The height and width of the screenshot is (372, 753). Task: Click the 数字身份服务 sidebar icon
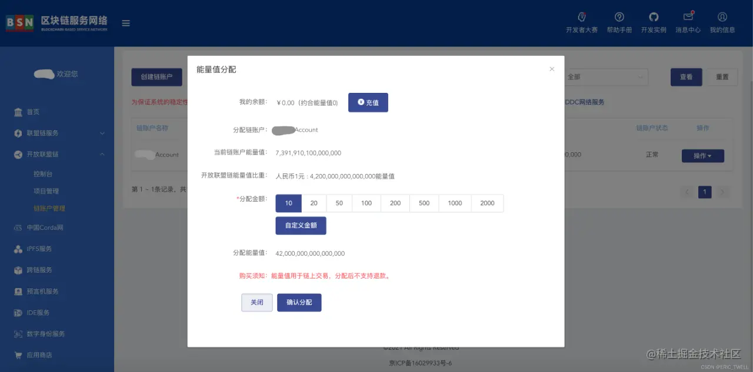click(18, 334)
